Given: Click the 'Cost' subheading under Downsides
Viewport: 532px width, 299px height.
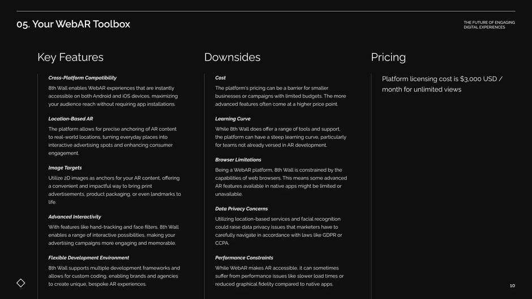Looking at the screenshot, I should (220, 78).
